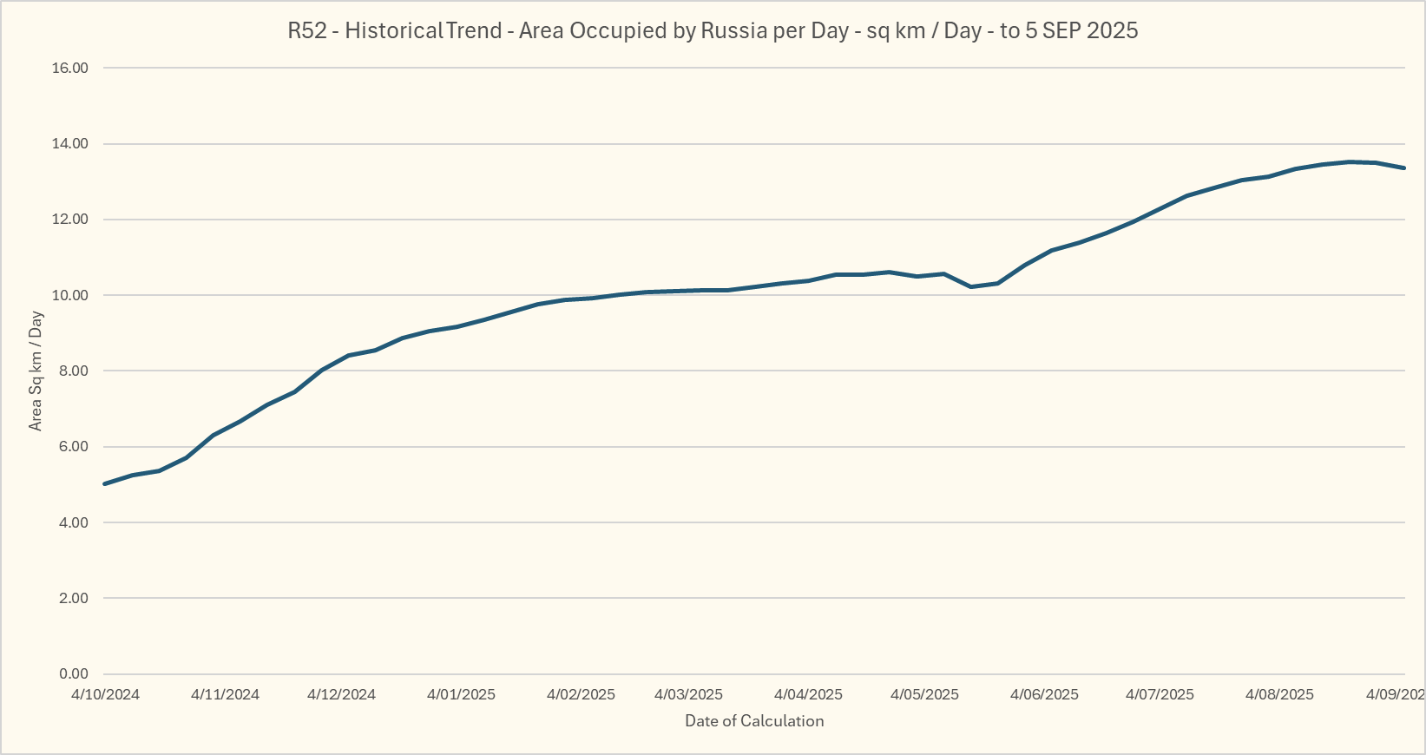Click the first data point of the blue line
The width and height of the screenshot is (1426, 755).
click(105, 483)
